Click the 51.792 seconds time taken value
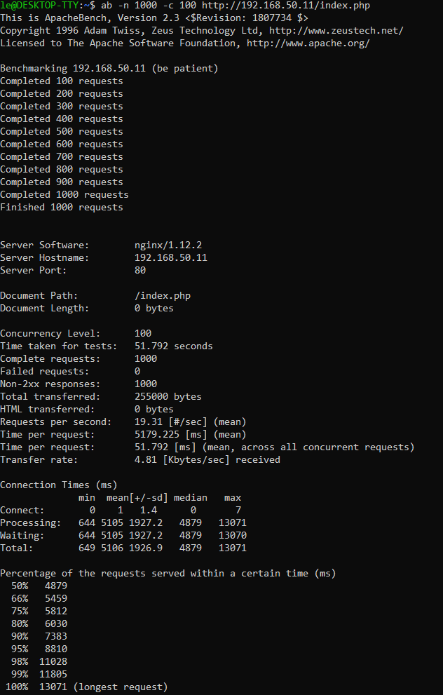 click(x=174, y=346)
